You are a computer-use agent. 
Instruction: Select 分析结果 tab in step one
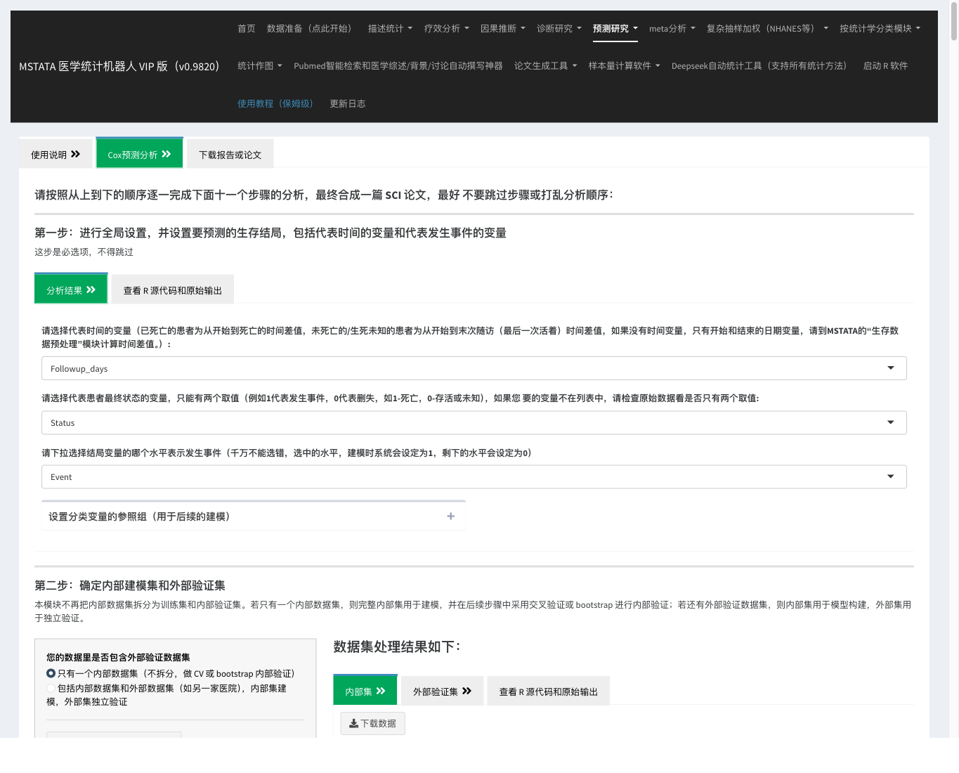pos(71,289)
